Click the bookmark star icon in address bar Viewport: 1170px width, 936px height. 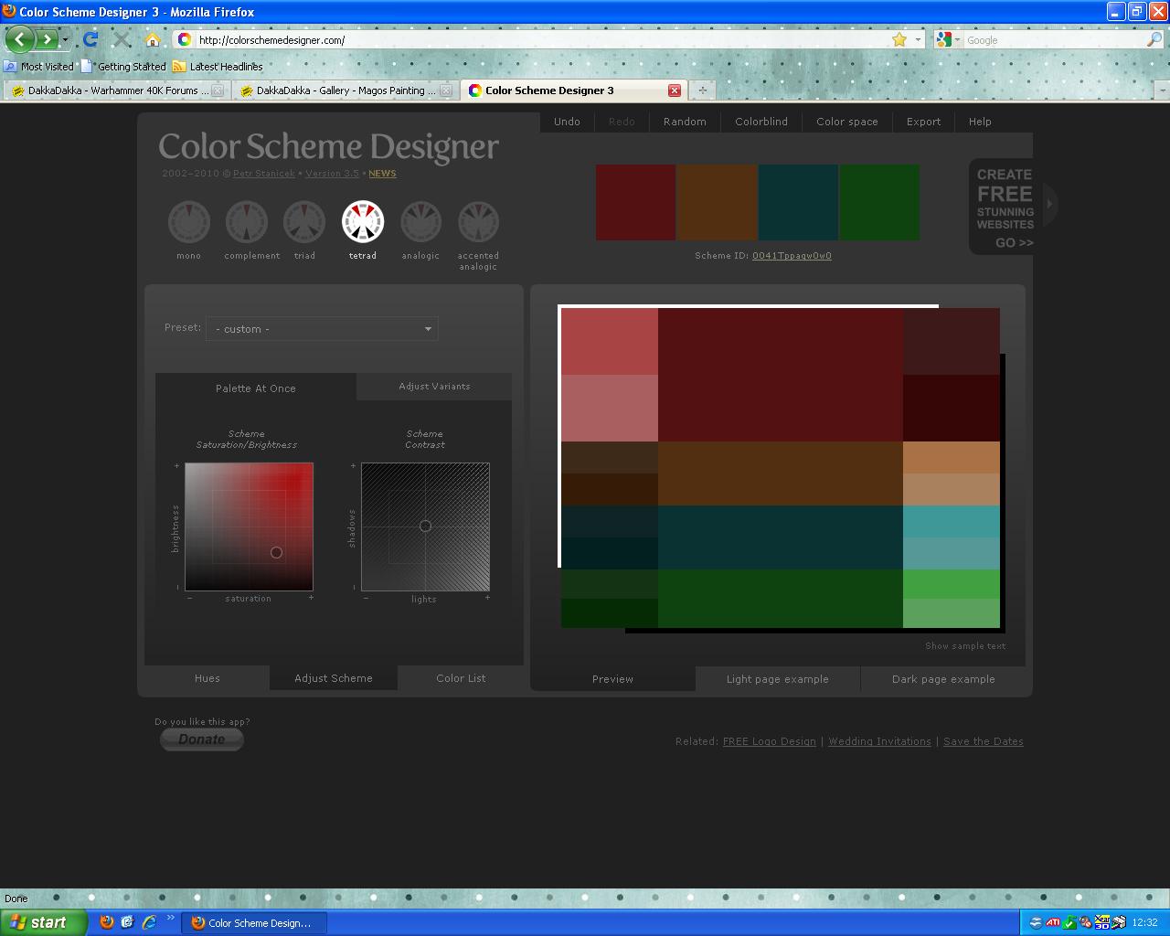click(899, 39)
